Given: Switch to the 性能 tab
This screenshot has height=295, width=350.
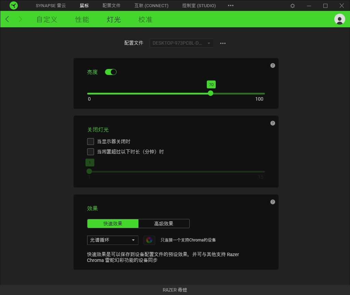Looking at the screenshot, I should tap(82, 19).
